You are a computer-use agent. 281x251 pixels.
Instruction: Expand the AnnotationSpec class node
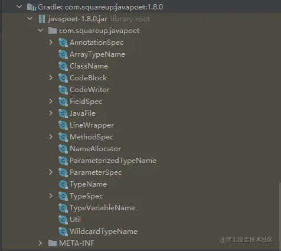[x=51, y=43]
